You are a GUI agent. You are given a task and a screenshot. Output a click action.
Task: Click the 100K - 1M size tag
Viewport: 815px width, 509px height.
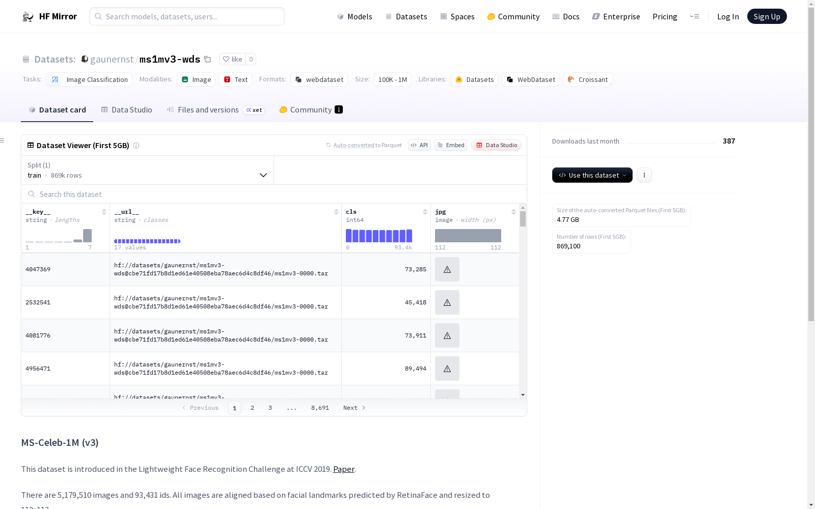tap(393, 79)
